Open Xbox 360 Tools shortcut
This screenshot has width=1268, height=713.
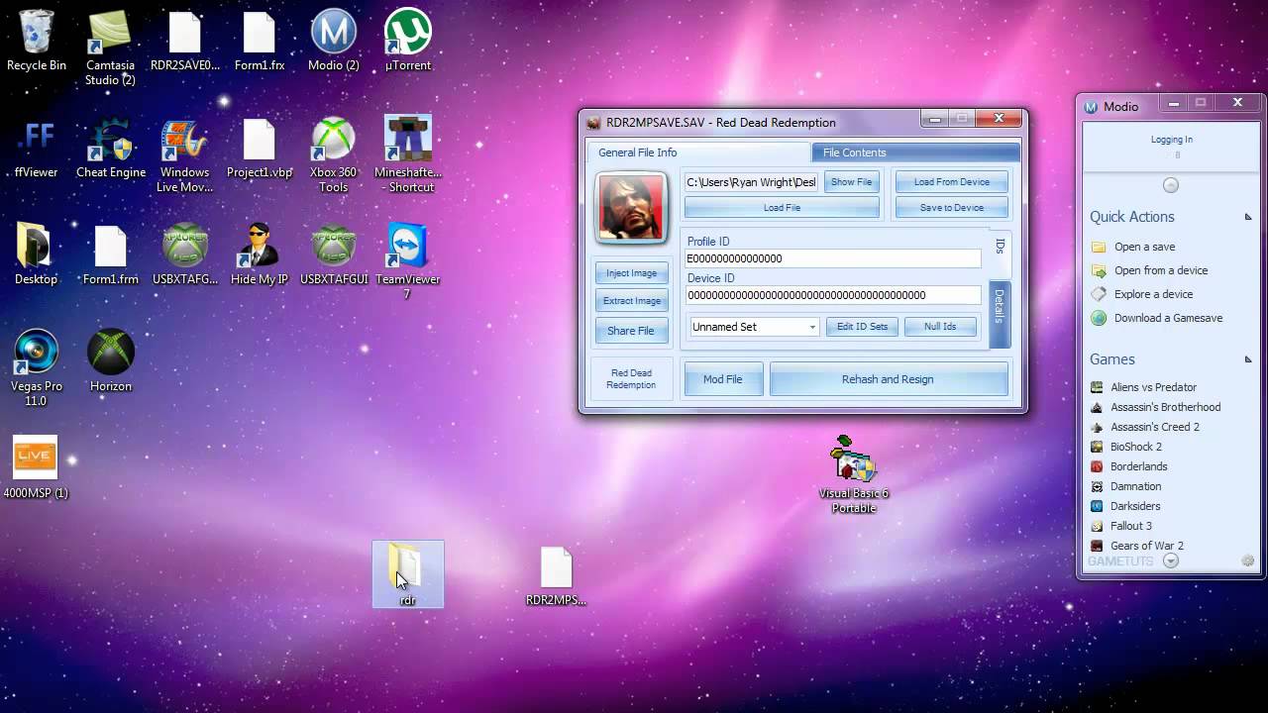coord(334,155)
